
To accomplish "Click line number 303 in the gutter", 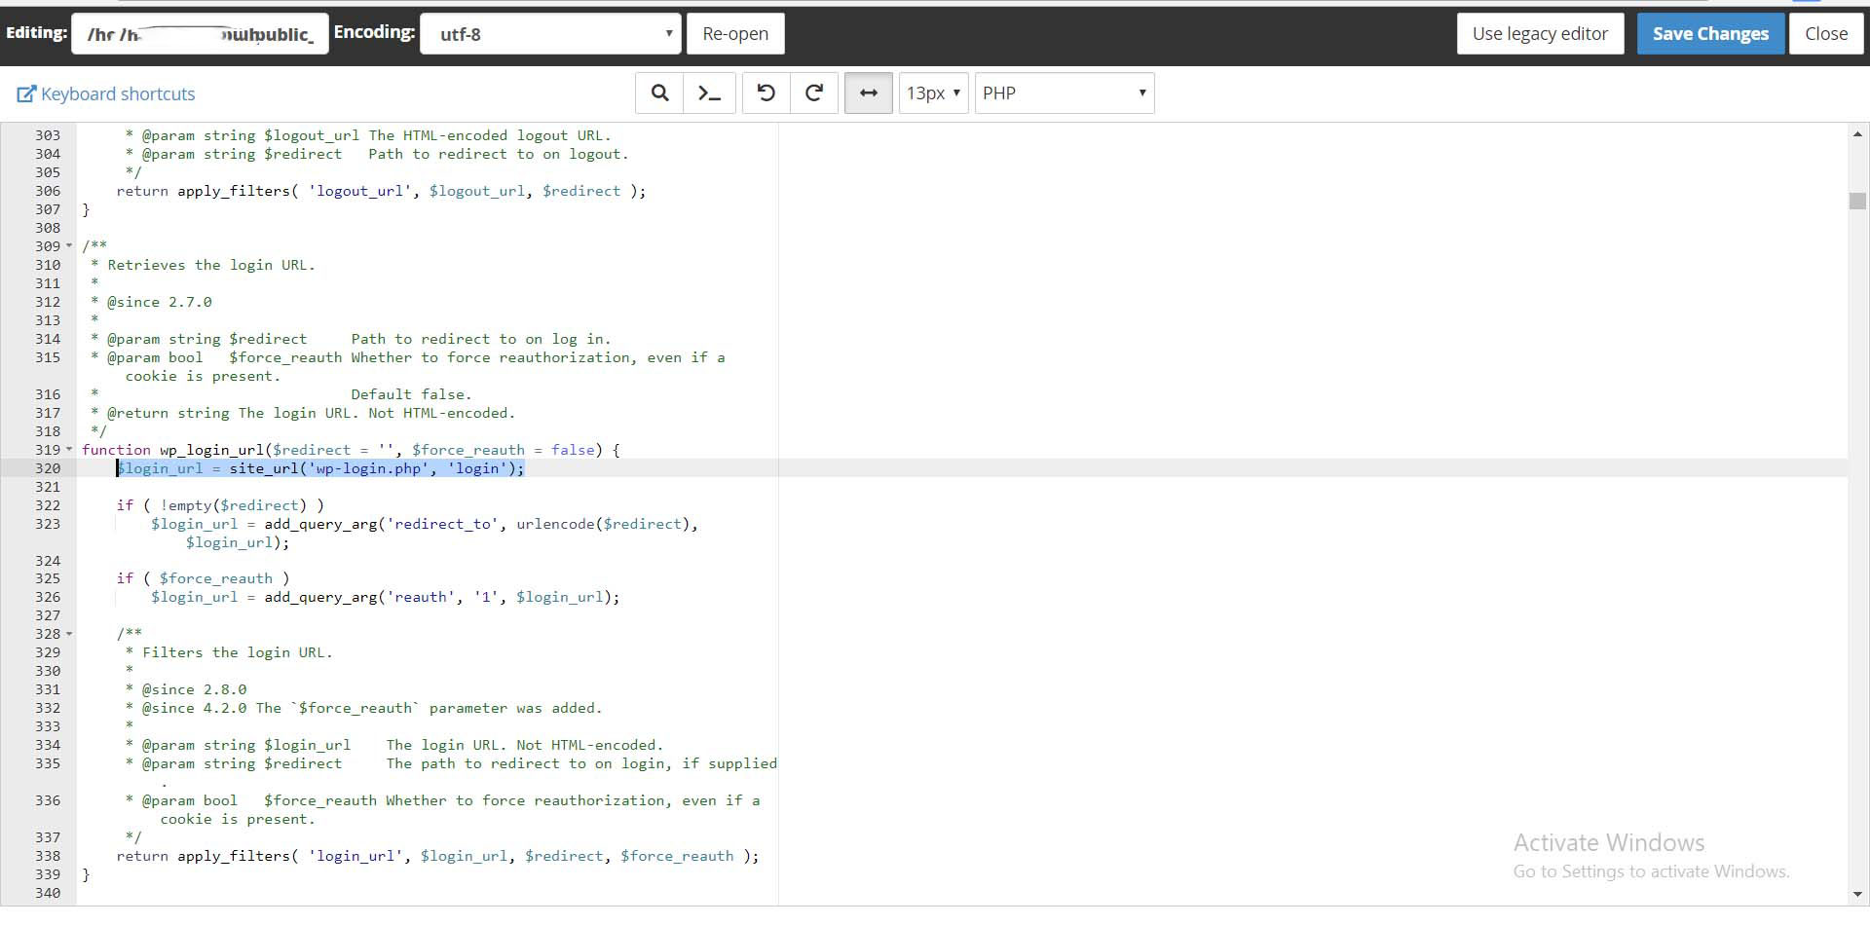I will pos(48,135).
